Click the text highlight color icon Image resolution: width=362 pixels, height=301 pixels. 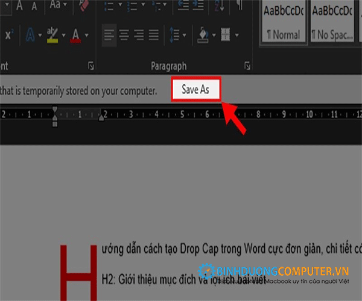pyautogui.click(x=53, y=34)
